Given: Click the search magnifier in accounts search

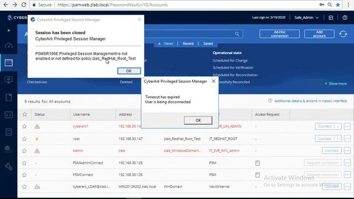Looking at the screenshot, I should tap(237, 34).
